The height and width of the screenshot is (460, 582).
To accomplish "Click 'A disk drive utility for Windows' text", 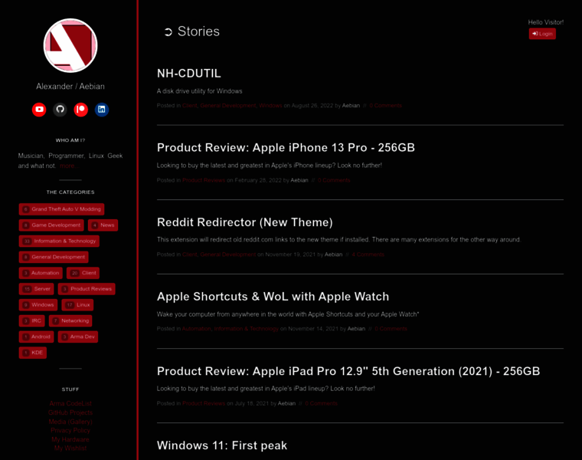I will [200, 91].
